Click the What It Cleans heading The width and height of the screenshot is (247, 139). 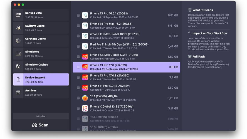pyautogui.click(x=202, y=10)
